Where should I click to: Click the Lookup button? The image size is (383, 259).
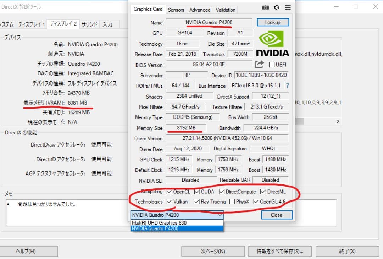[x=273, y=22]
